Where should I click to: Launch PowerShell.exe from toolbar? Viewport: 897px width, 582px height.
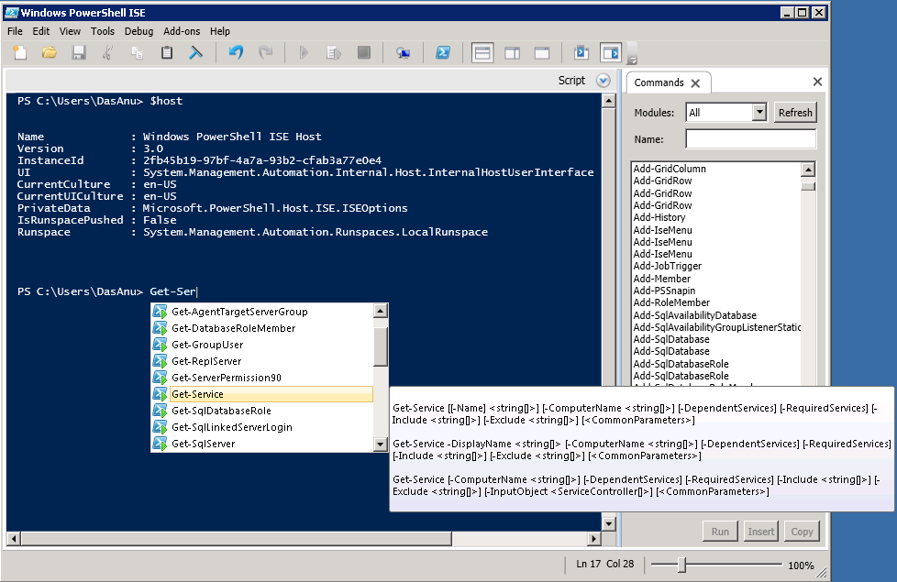click(442, 53)
